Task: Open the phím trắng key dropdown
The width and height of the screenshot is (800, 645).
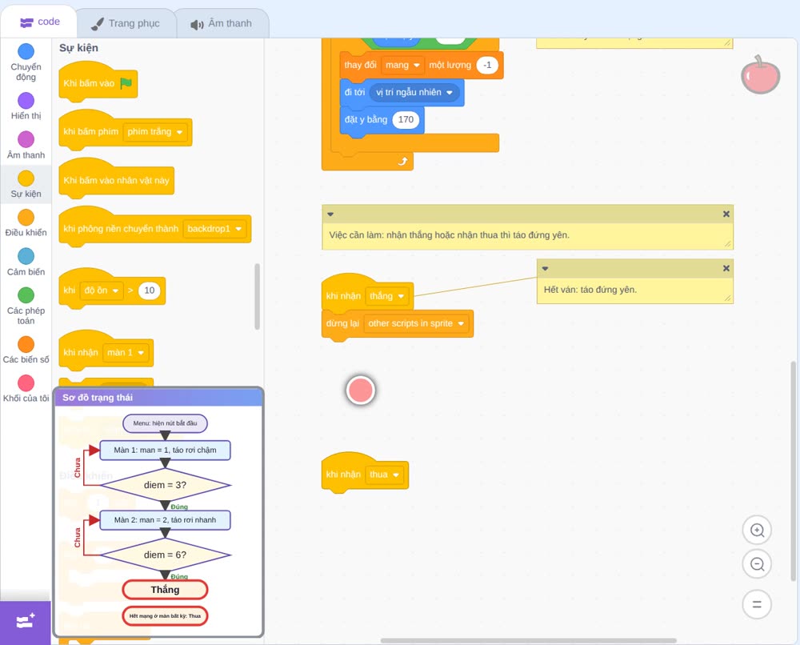Action: pyautogui.click(x=155, y=132)
